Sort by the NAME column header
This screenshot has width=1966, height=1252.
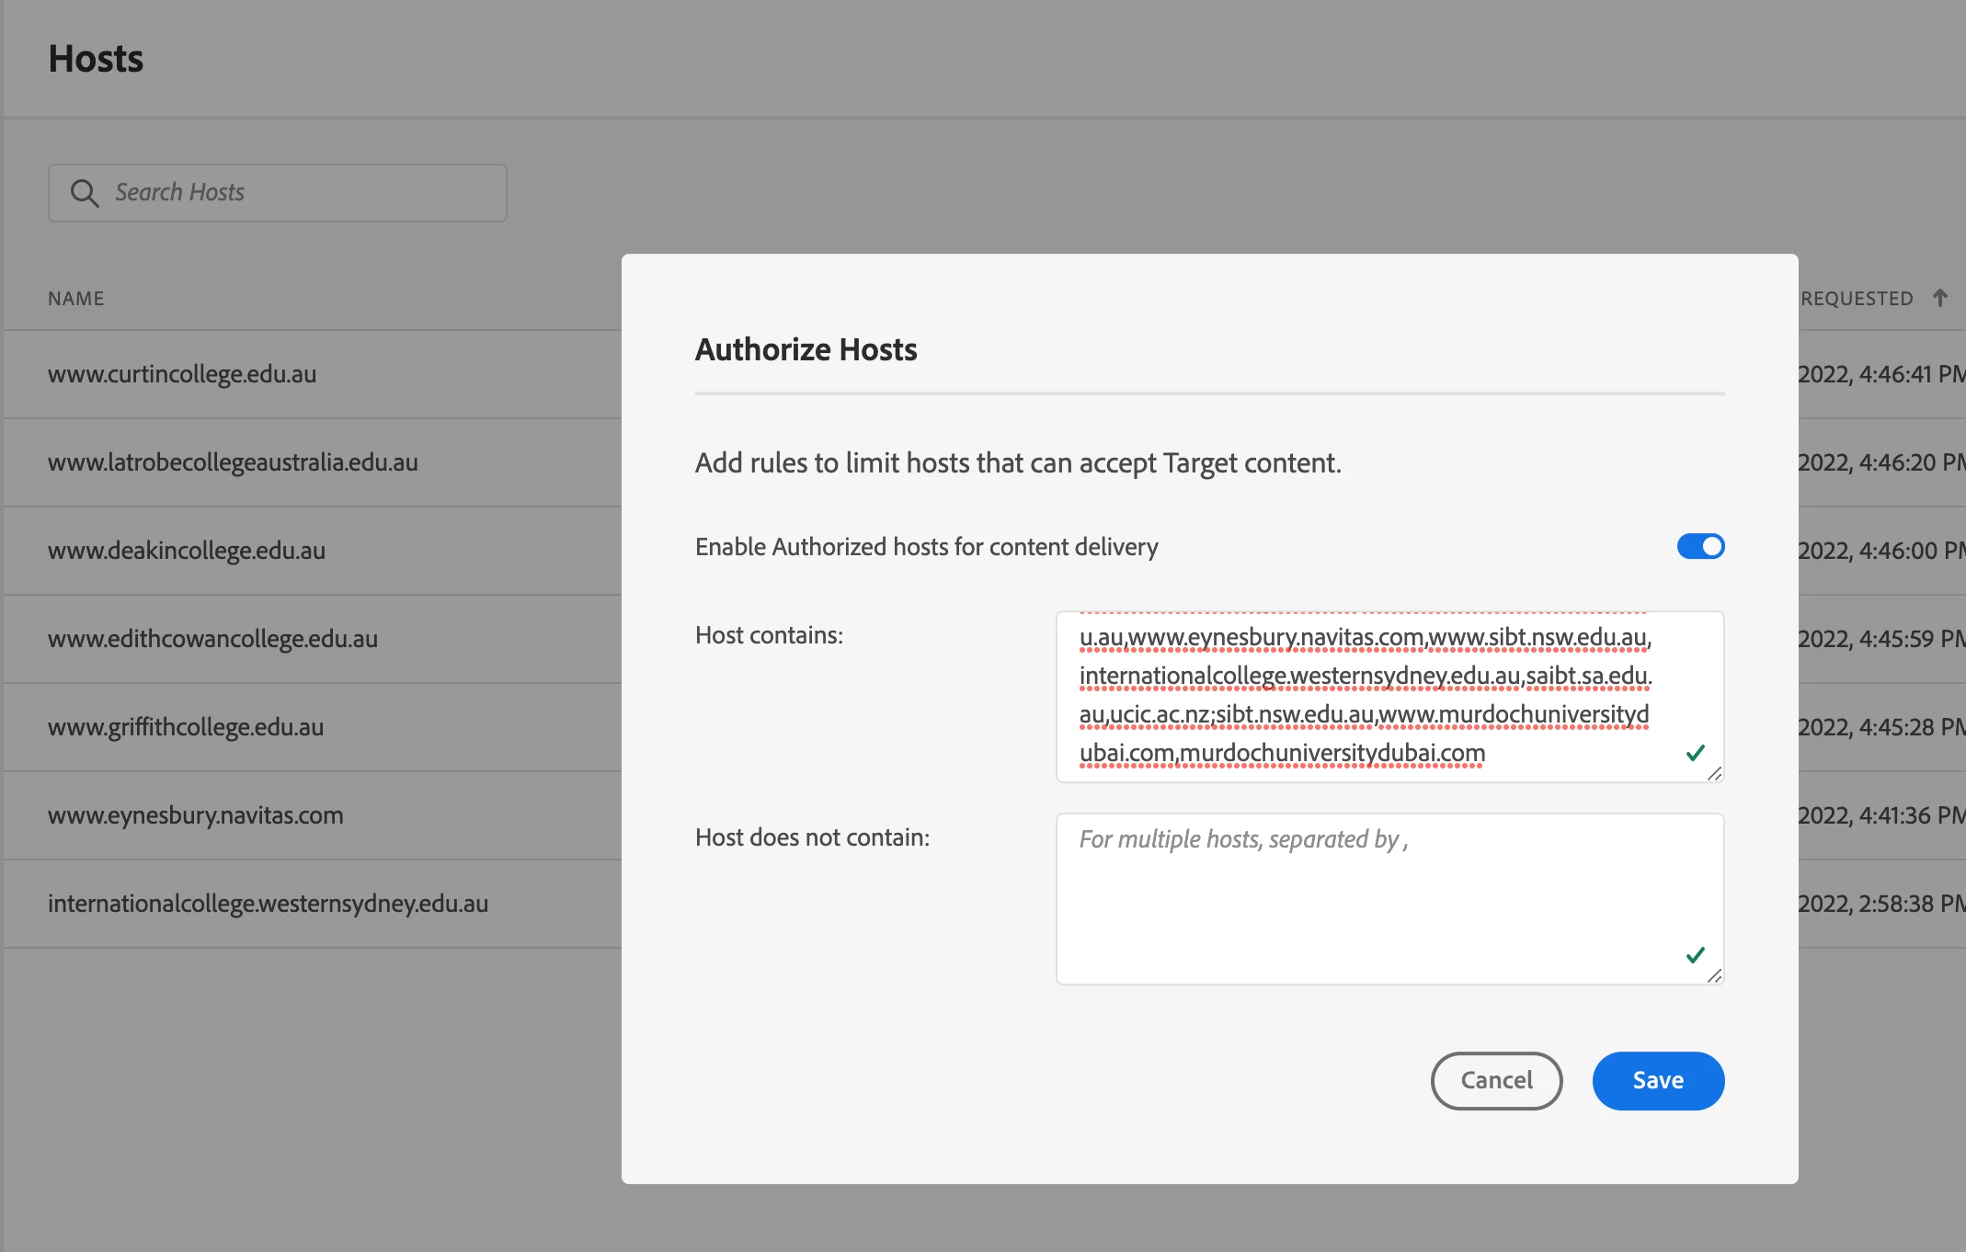(x=76, y=299)
